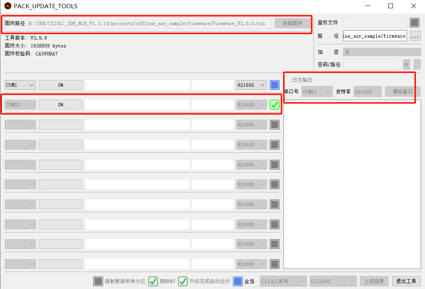Screen dimensions: 425x289
Task: Click the gray square on third port row
Action: click(x=274, y=125)
